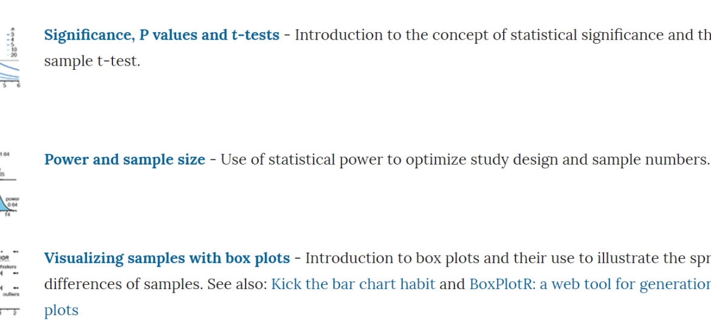Viewport: 711px width, 334px height.
Task: Click the wrapped "plots" link text
Action: pos(61,310)
